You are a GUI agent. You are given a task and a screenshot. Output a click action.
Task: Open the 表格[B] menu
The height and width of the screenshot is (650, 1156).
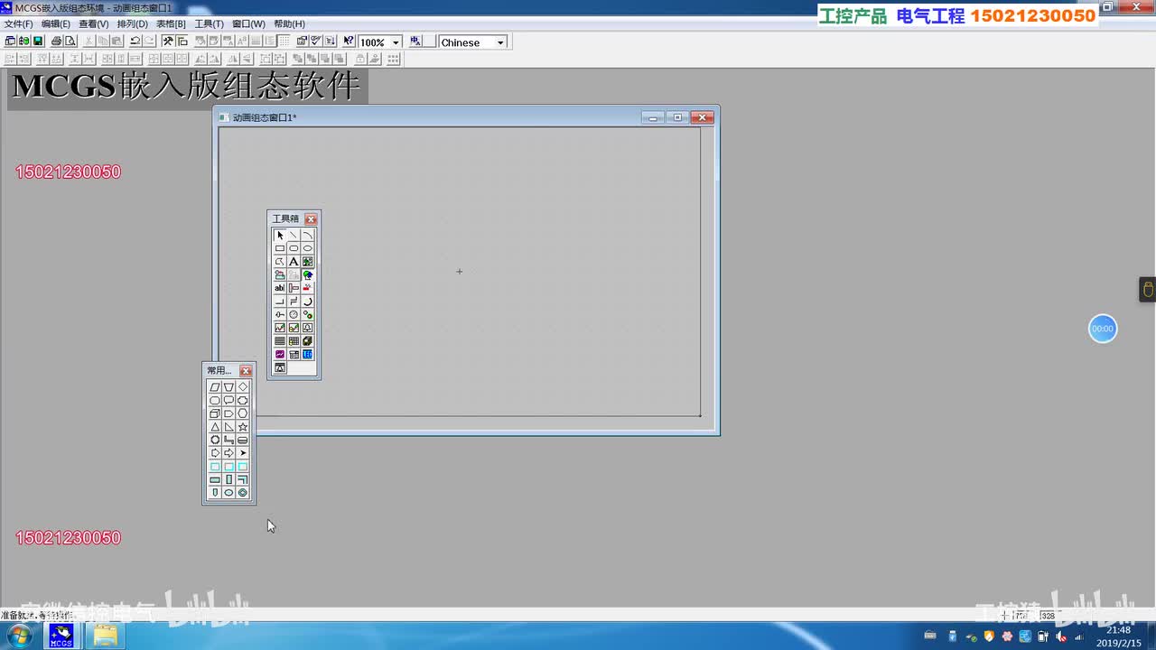172,23
